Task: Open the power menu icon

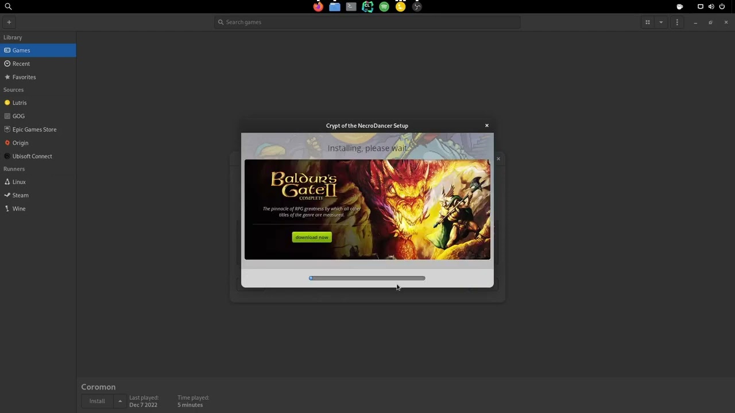Action: click(722, 7)
